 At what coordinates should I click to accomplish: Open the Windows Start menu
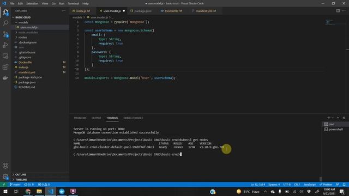[x=5, y=192]
